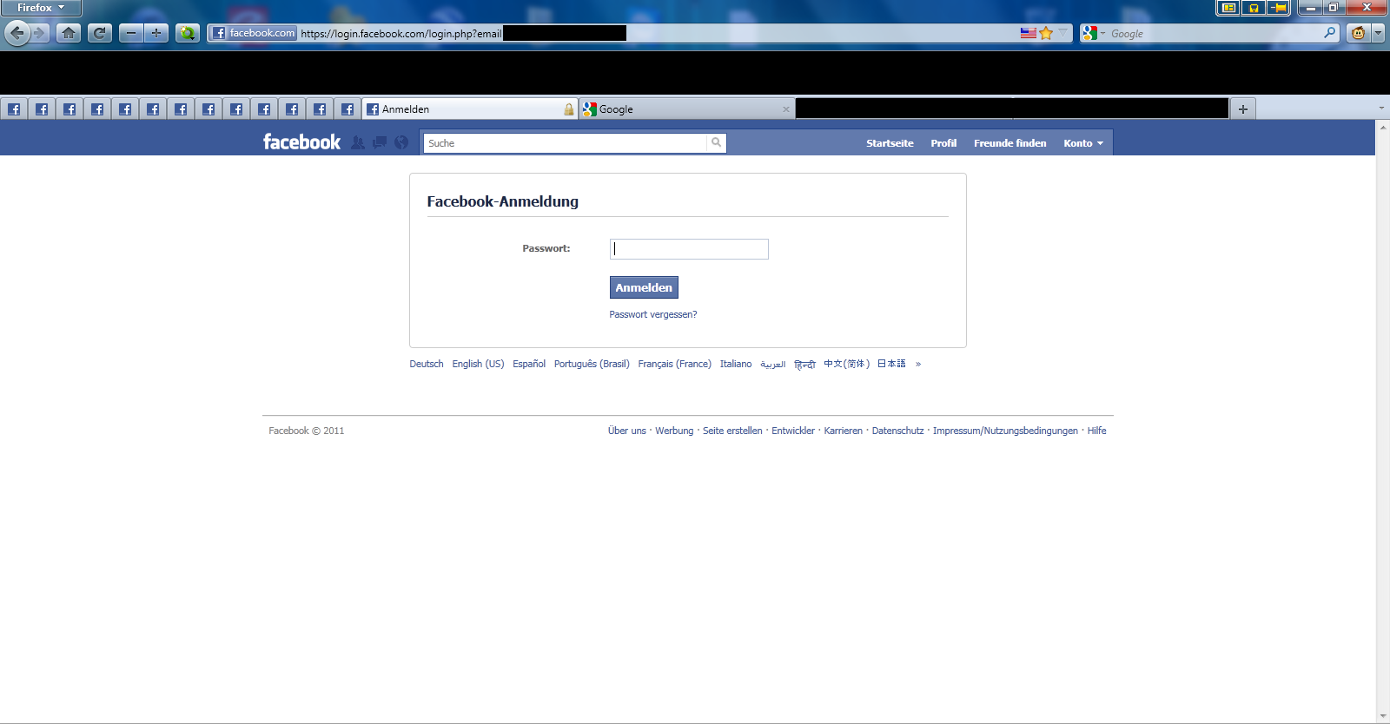Switch language to Português (Brasil)

[x=592, y=364]
